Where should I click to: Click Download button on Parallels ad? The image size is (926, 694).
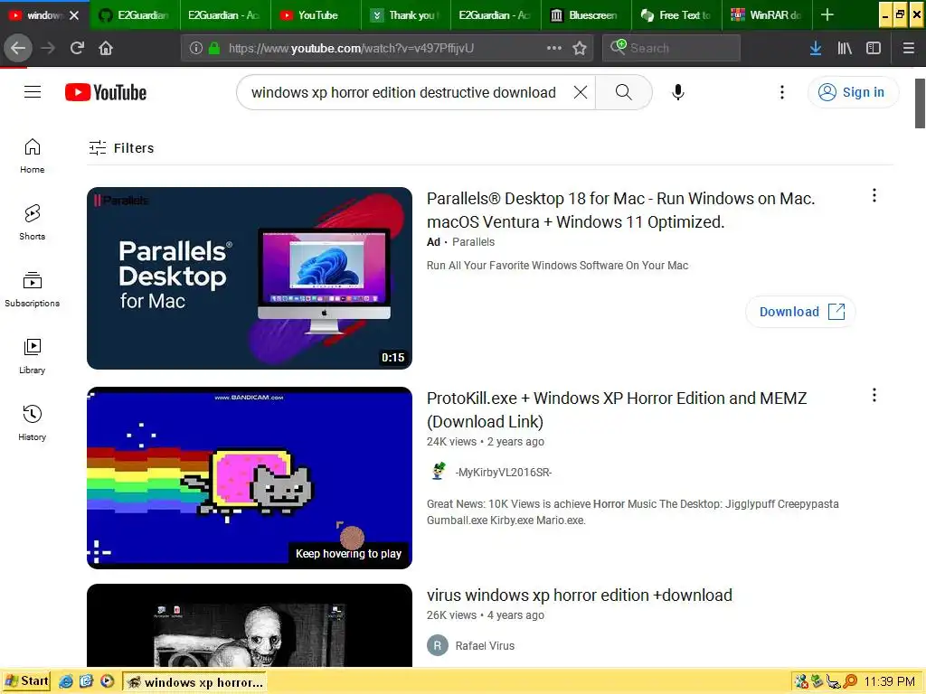click(801, 312)
